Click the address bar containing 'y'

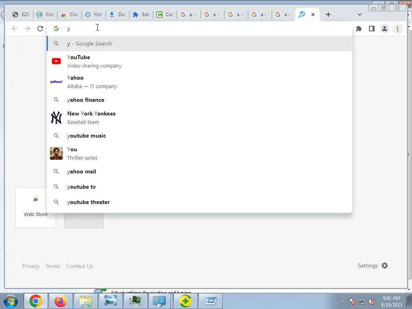click(x=200, y=29)
